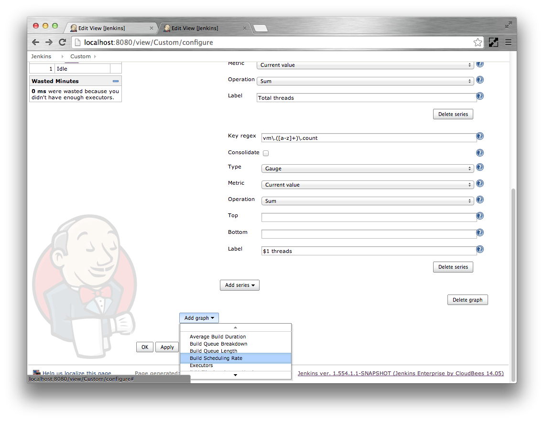
Task: Enter browser fullscreen mode via corner arrows
Action: point(508,25)
